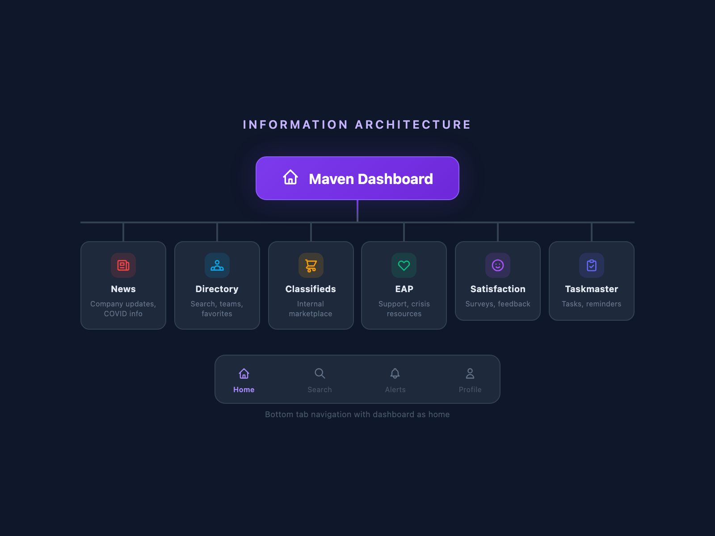Open the Maven Dashboard button
Image resolution: width=715 pixels, height=536 pixels.
(357, 178)
